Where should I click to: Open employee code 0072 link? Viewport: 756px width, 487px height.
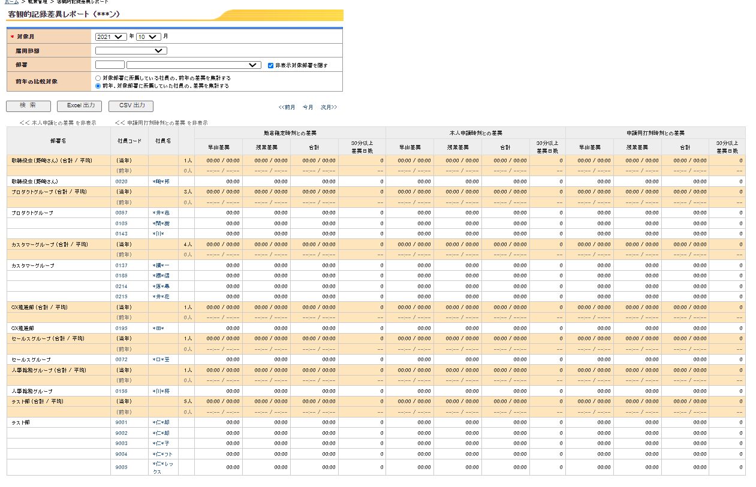coord(121,359)
